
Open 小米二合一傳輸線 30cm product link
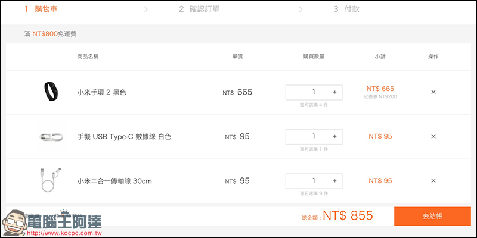coord(114,181)
